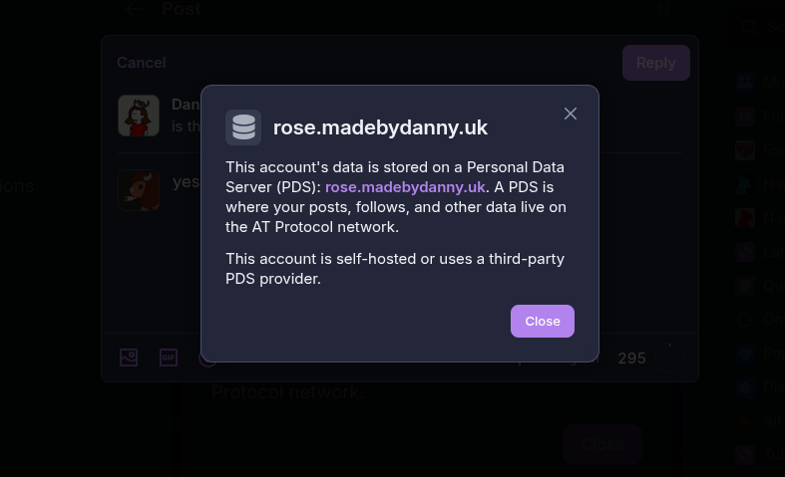Click the replying user's avatar beside "yes"
This screenshot has height=477, width=785.
tap(139, 189)
